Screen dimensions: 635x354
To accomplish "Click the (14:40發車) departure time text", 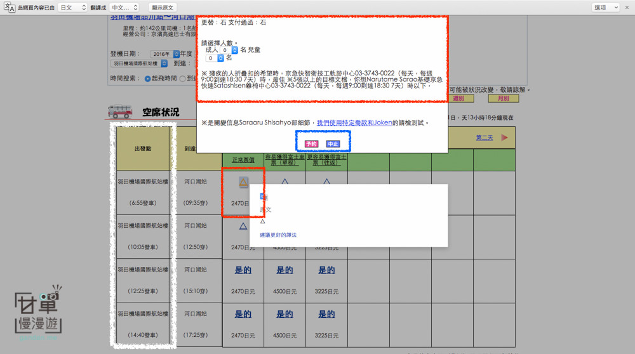I will tap(143, 336).
